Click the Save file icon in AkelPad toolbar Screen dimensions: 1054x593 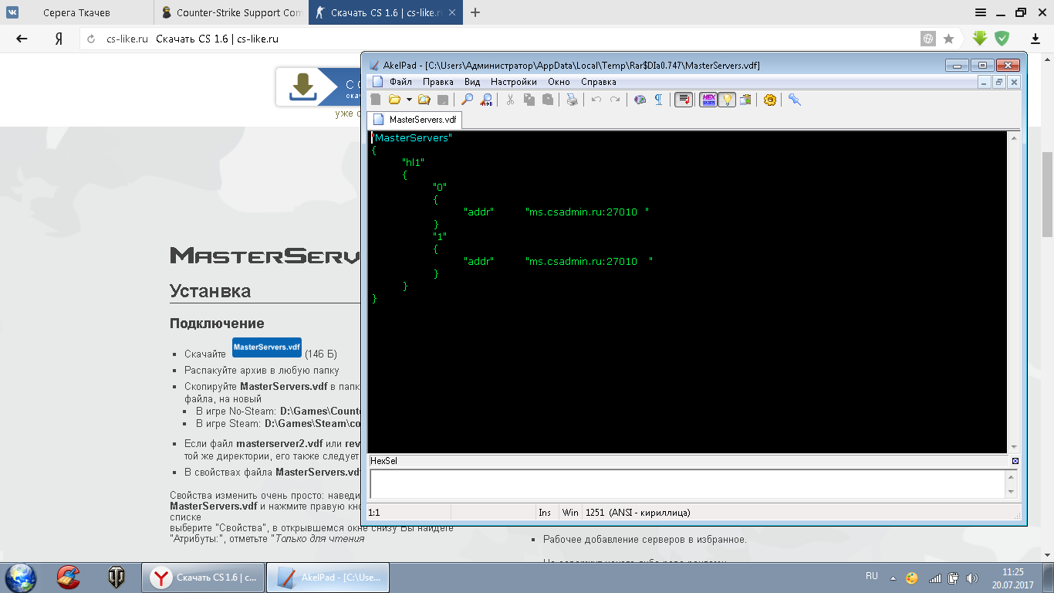click(x=443, y=100)
